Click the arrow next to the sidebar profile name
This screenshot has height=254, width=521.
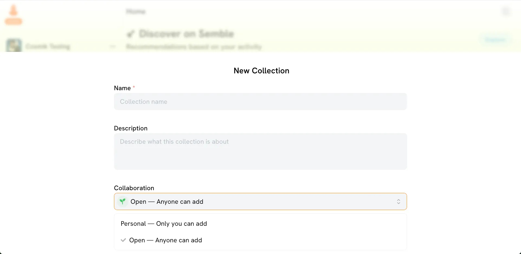(113, 47)
